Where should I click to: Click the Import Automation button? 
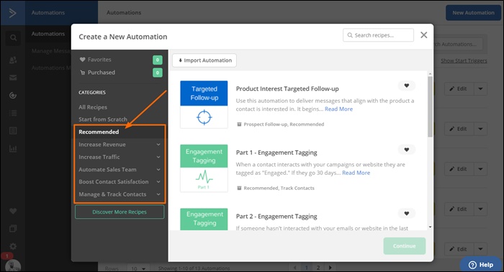(204, 60)
